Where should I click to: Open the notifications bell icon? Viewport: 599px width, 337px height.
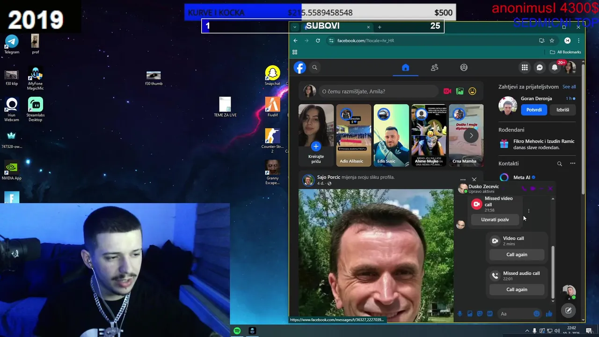coord(555,67)
